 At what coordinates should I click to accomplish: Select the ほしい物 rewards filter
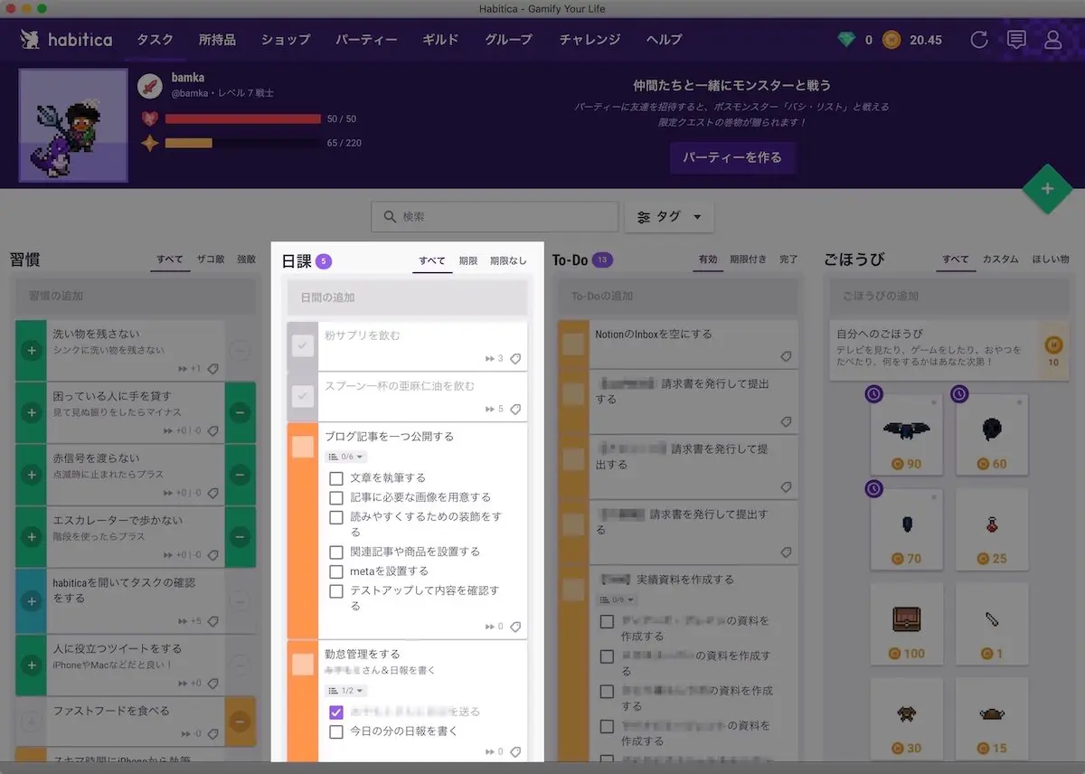1051,260
